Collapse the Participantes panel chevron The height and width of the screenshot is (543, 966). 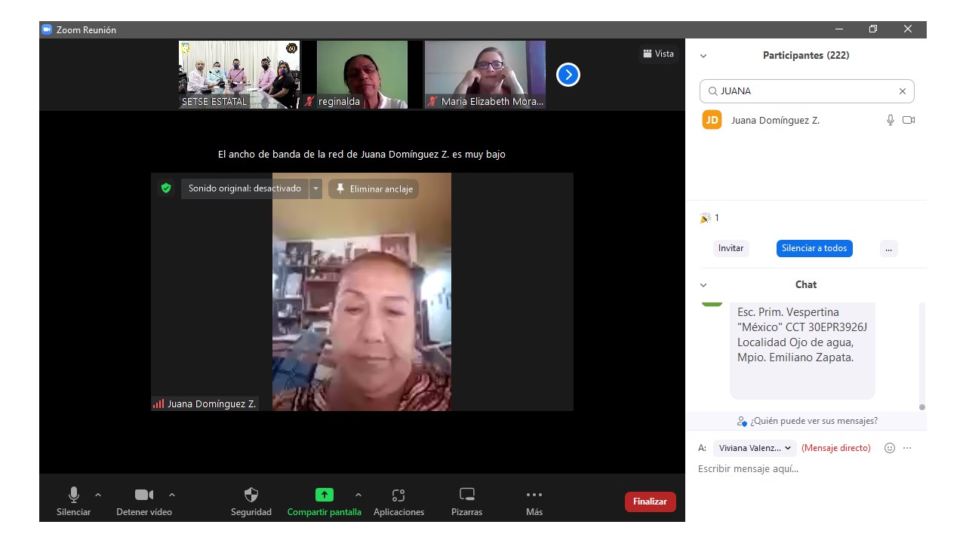pos(703,56)
